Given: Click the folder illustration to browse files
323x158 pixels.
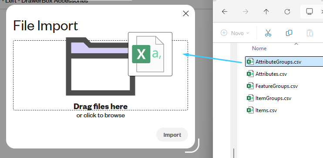Looking at the screenshot, I should point(101,66).
